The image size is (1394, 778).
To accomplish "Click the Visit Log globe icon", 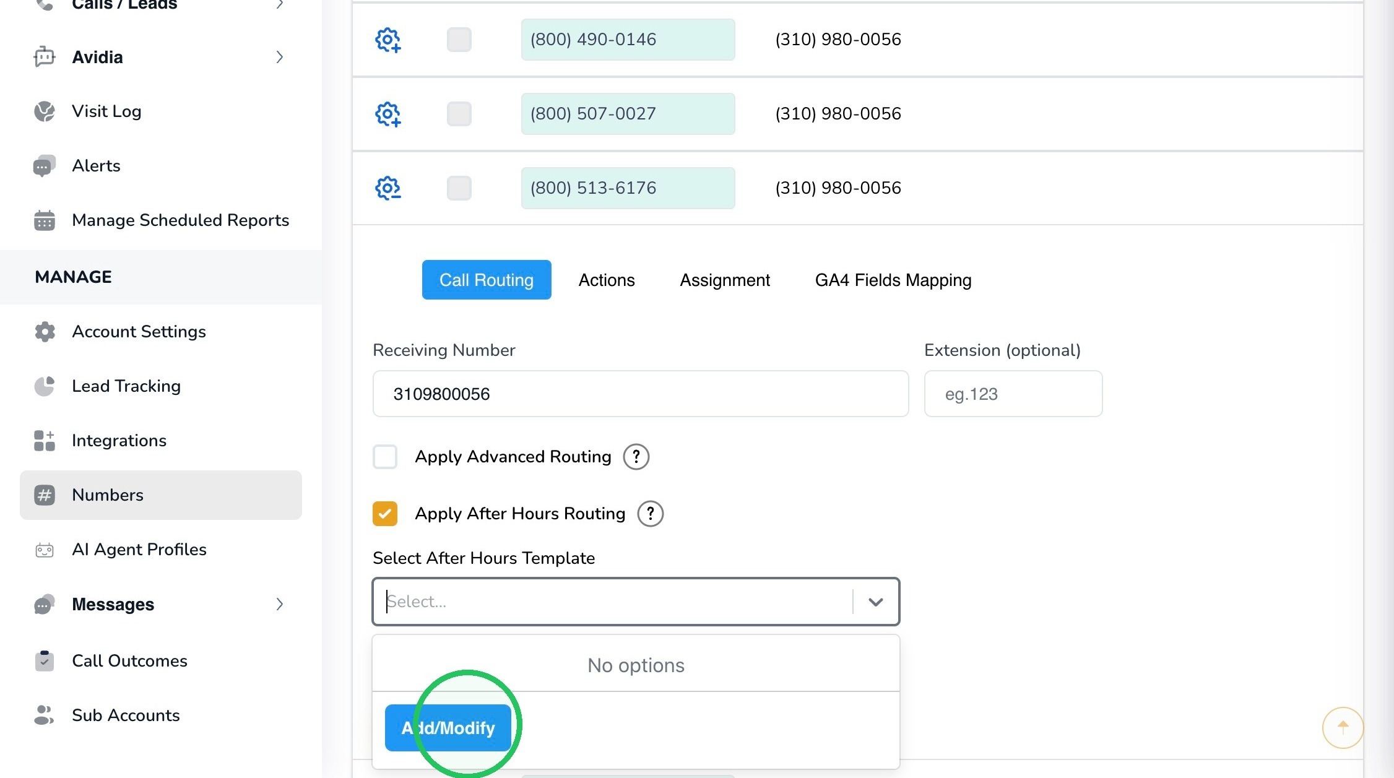I will pos(44,111).
